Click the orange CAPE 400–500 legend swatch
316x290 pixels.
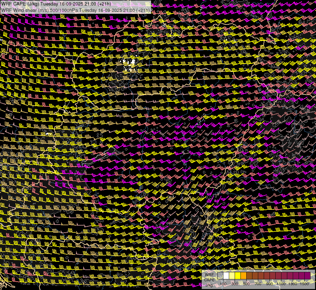pos(243,276)
